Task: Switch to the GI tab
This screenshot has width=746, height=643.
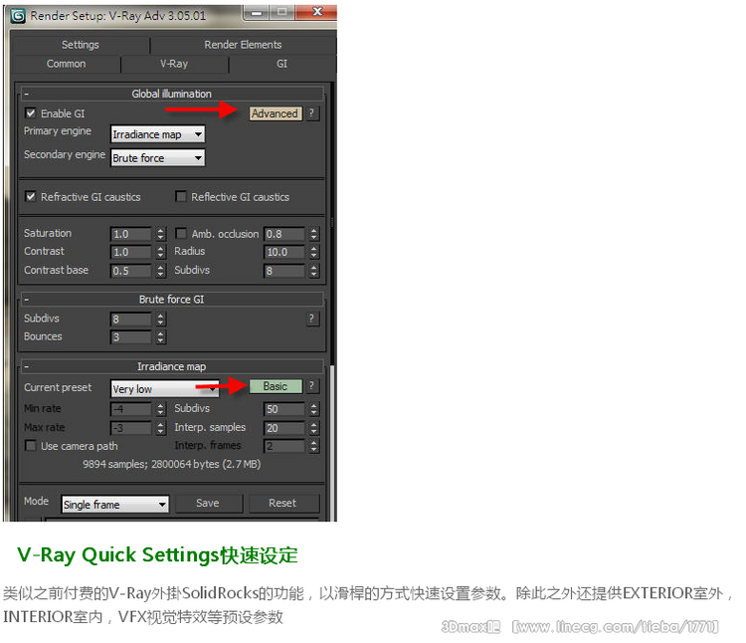Action: click(282, 64)
